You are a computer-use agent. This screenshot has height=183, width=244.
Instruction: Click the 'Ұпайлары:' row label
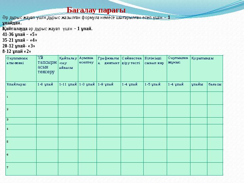coord(21,86)
